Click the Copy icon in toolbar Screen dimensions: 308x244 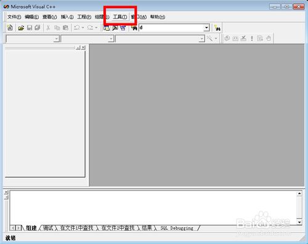pyautogui.click(x=57, y=28)
